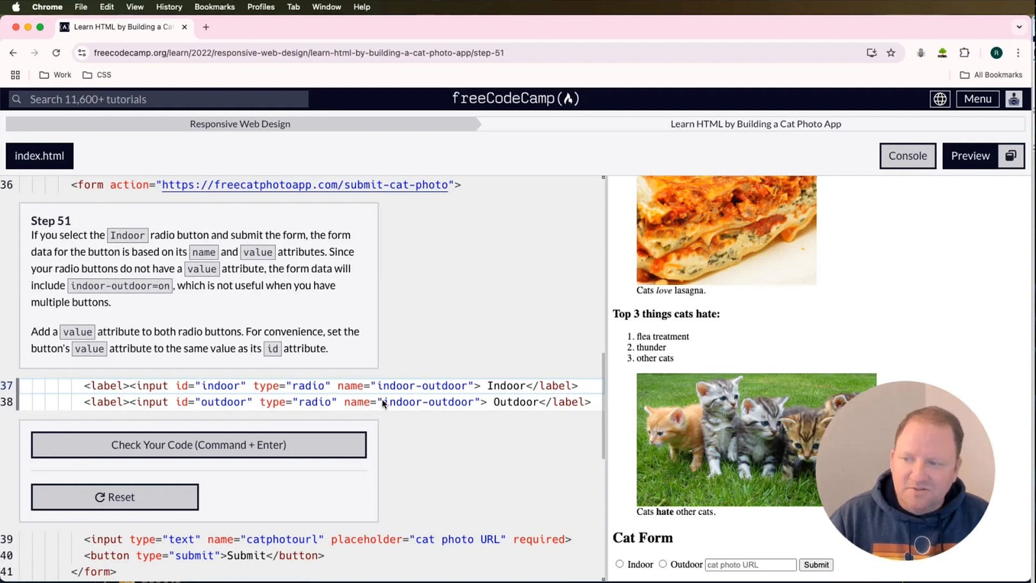Click line 40 submit button code

(204, 555)
